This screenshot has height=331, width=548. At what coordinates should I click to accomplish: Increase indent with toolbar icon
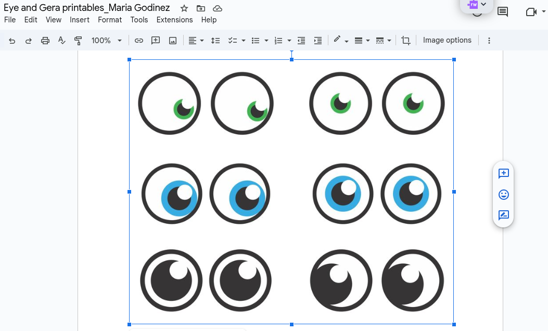(317, 41)
